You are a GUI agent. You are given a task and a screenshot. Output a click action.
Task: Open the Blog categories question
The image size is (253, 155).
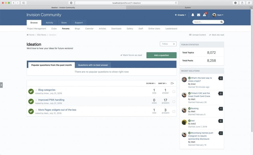coord(47,90)
